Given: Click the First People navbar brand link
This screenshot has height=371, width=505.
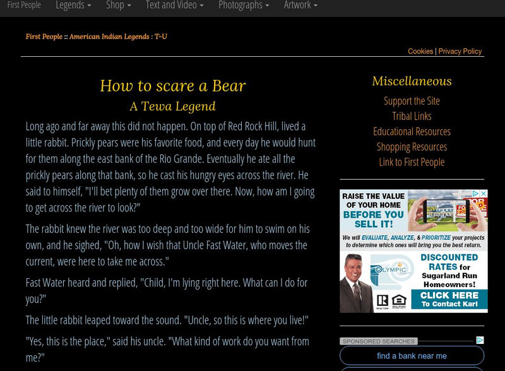Looking at the screenshot, I should coord(24,5).
